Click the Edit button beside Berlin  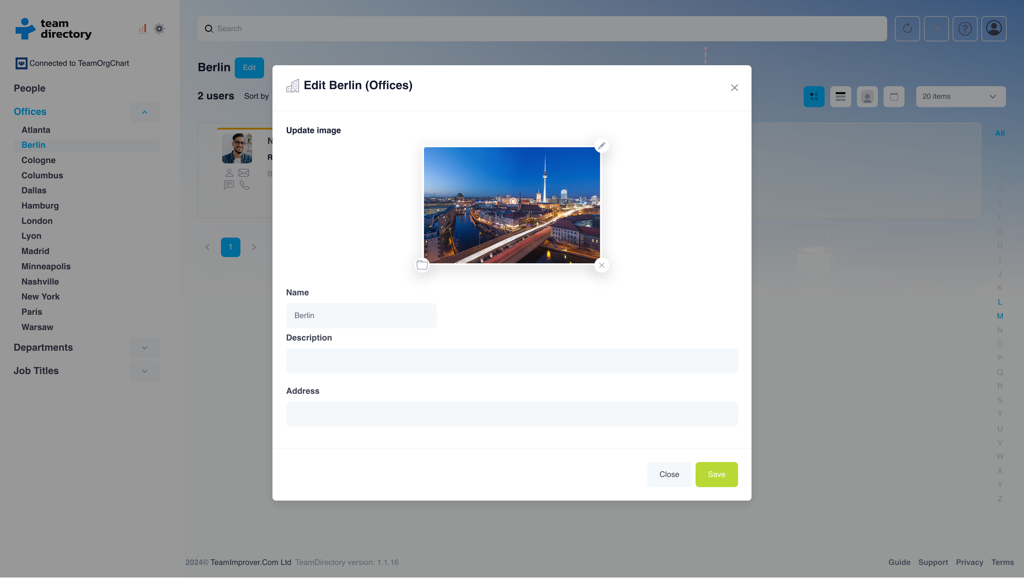click(x=249, y=68)
